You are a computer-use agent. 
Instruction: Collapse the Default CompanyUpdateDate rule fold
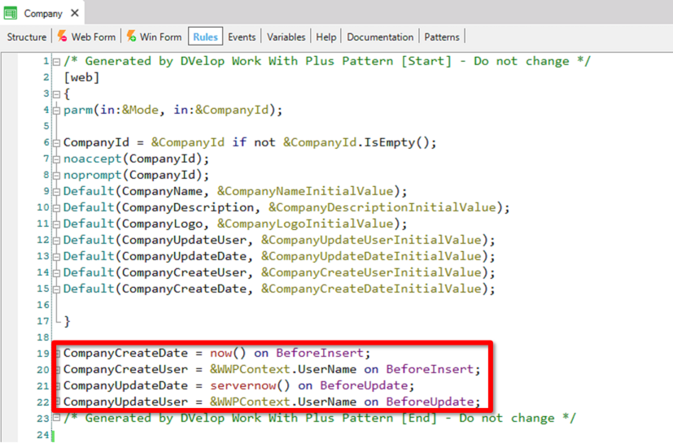click(56, 258)
